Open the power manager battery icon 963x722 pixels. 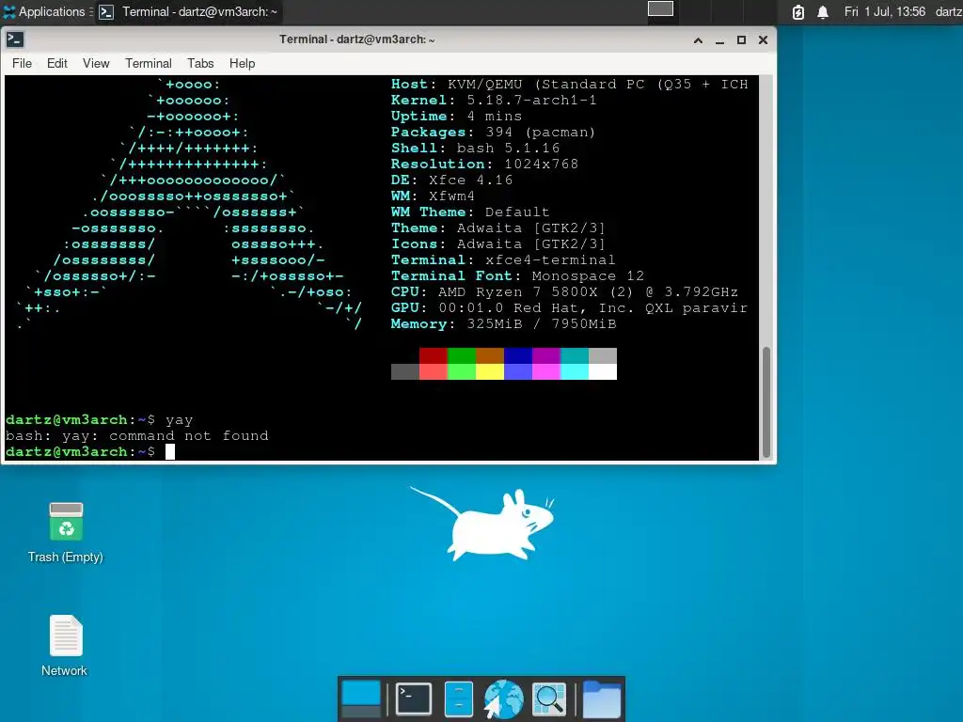(x=797, y=11)
